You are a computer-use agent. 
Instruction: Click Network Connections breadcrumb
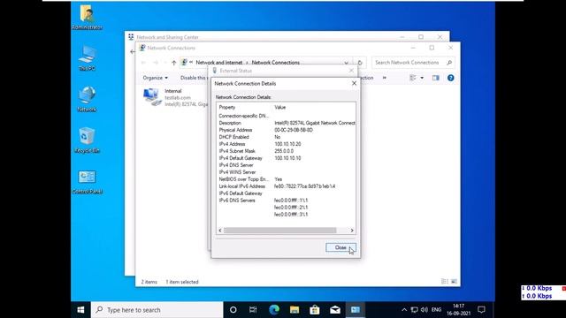click(276, 63)
